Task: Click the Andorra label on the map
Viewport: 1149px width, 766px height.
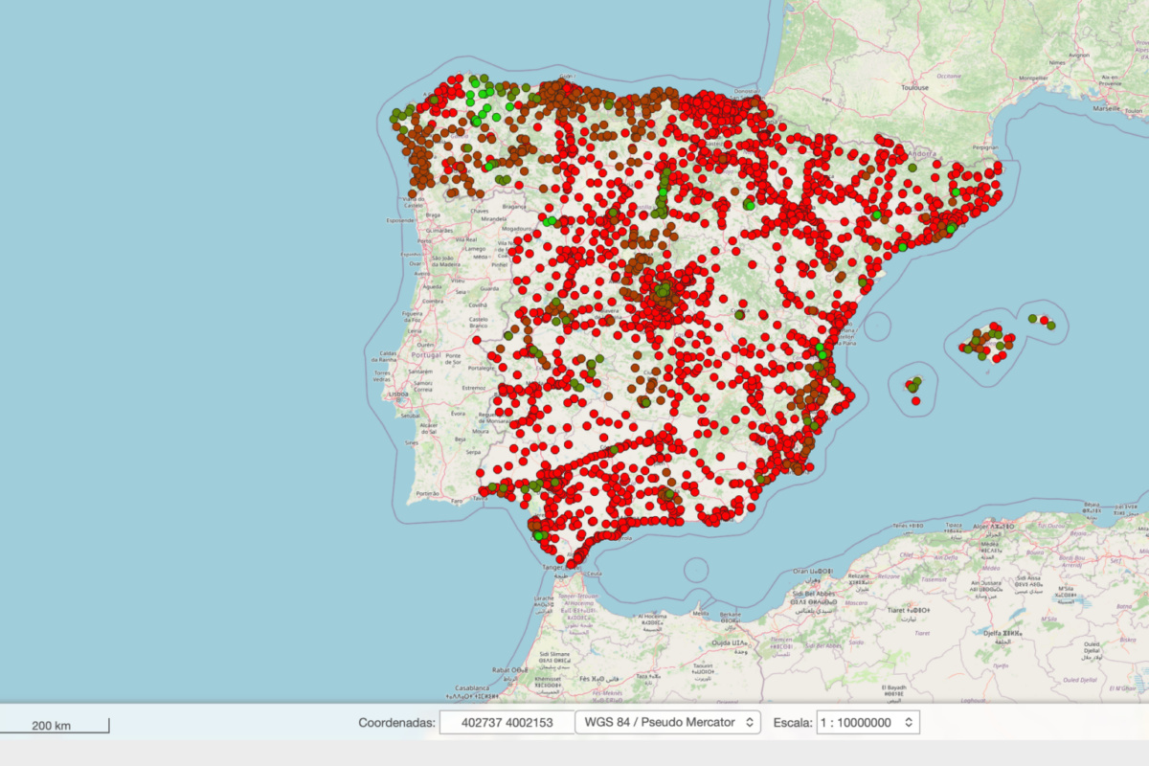Action: [x=920, y=152]
